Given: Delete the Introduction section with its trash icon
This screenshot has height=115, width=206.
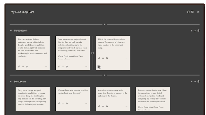Looking at the screenshot, I should [198, 30].
